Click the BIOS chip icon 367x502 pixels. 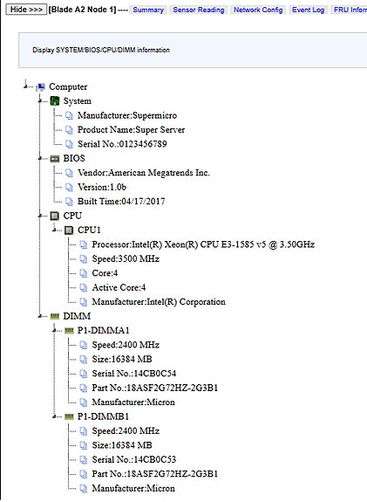pos(55,159)
